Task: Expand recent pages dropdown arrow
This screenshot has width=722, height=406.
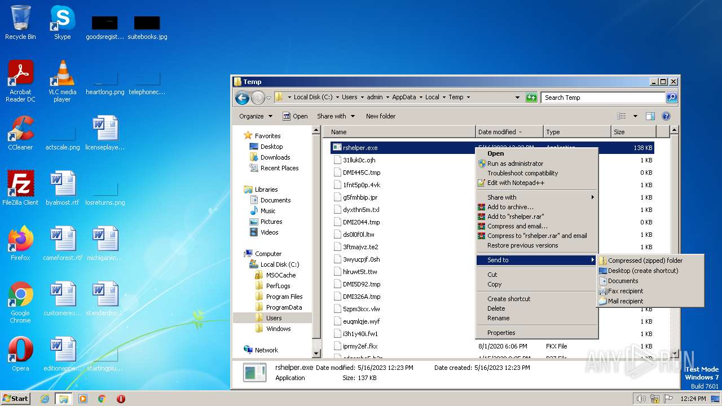Action: [x=269, y=98]
